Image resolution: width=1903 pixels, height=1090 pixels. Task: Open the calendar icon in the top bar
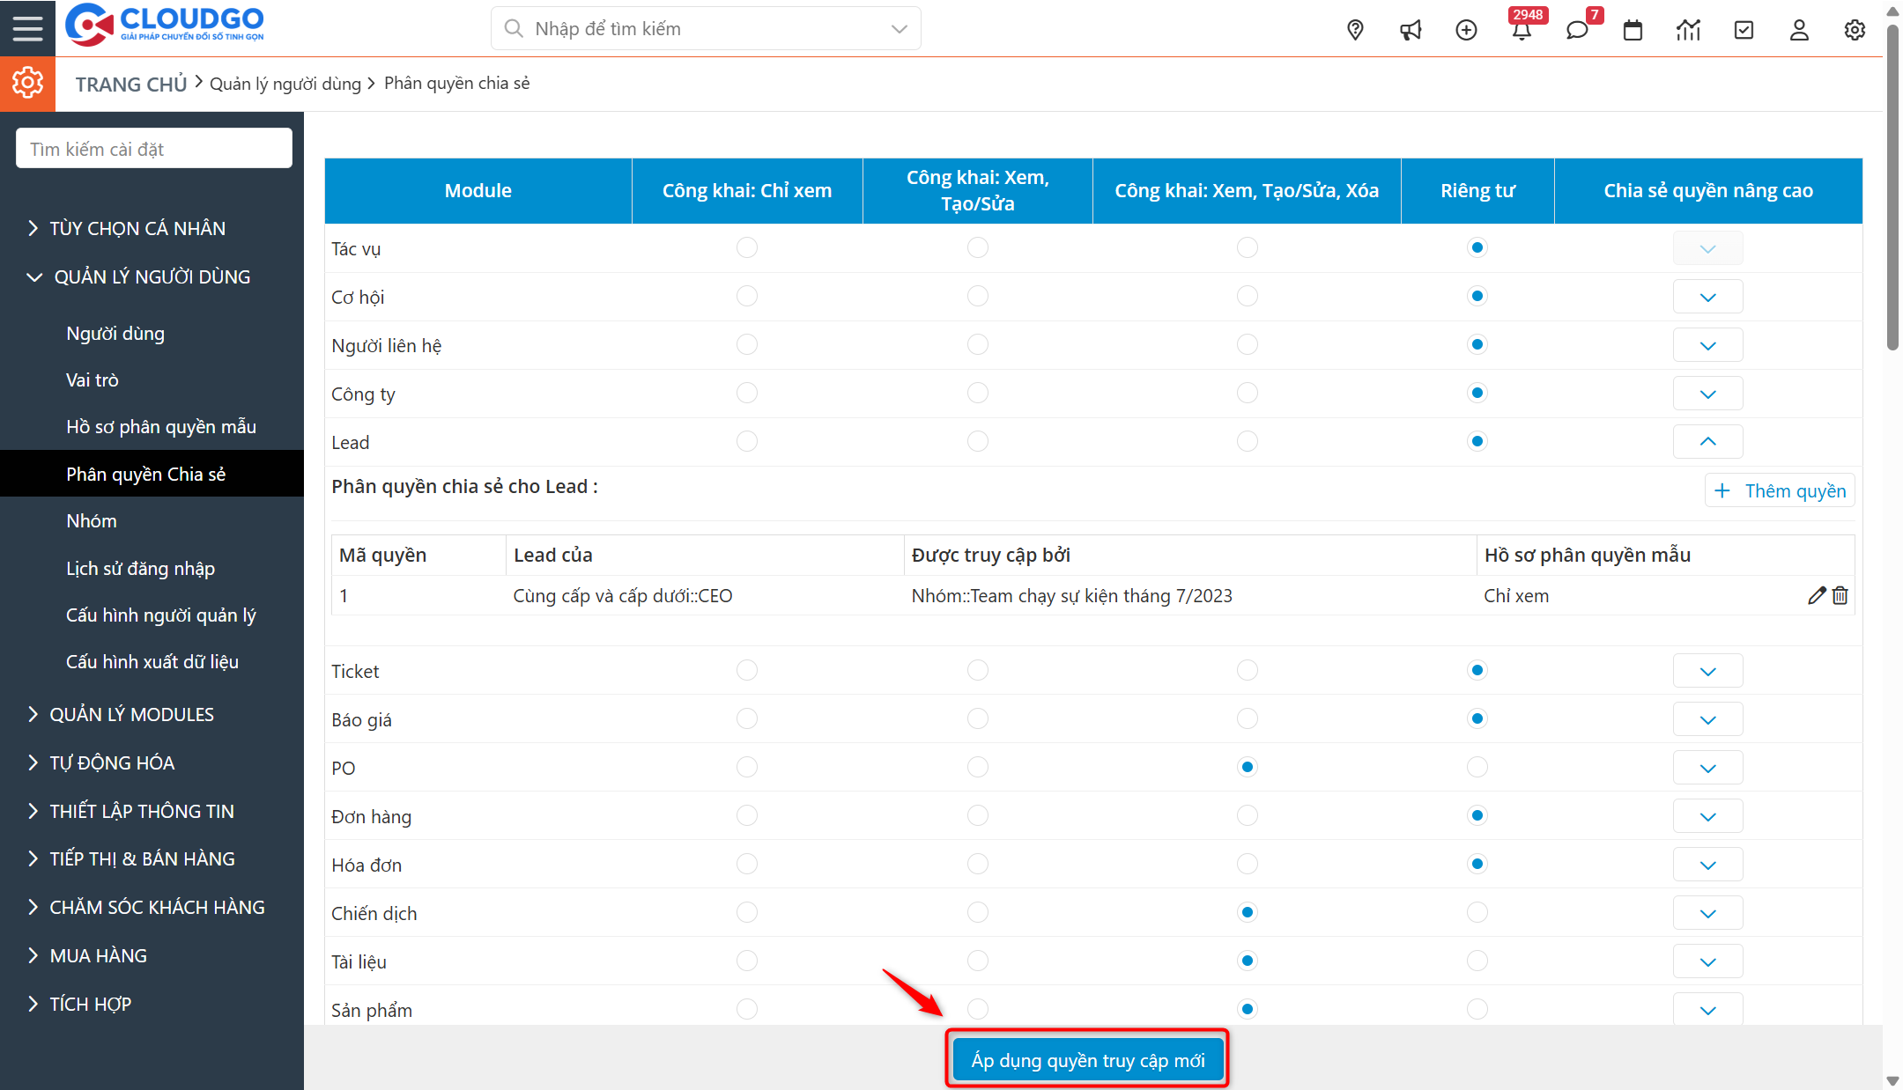(1633, 29)
